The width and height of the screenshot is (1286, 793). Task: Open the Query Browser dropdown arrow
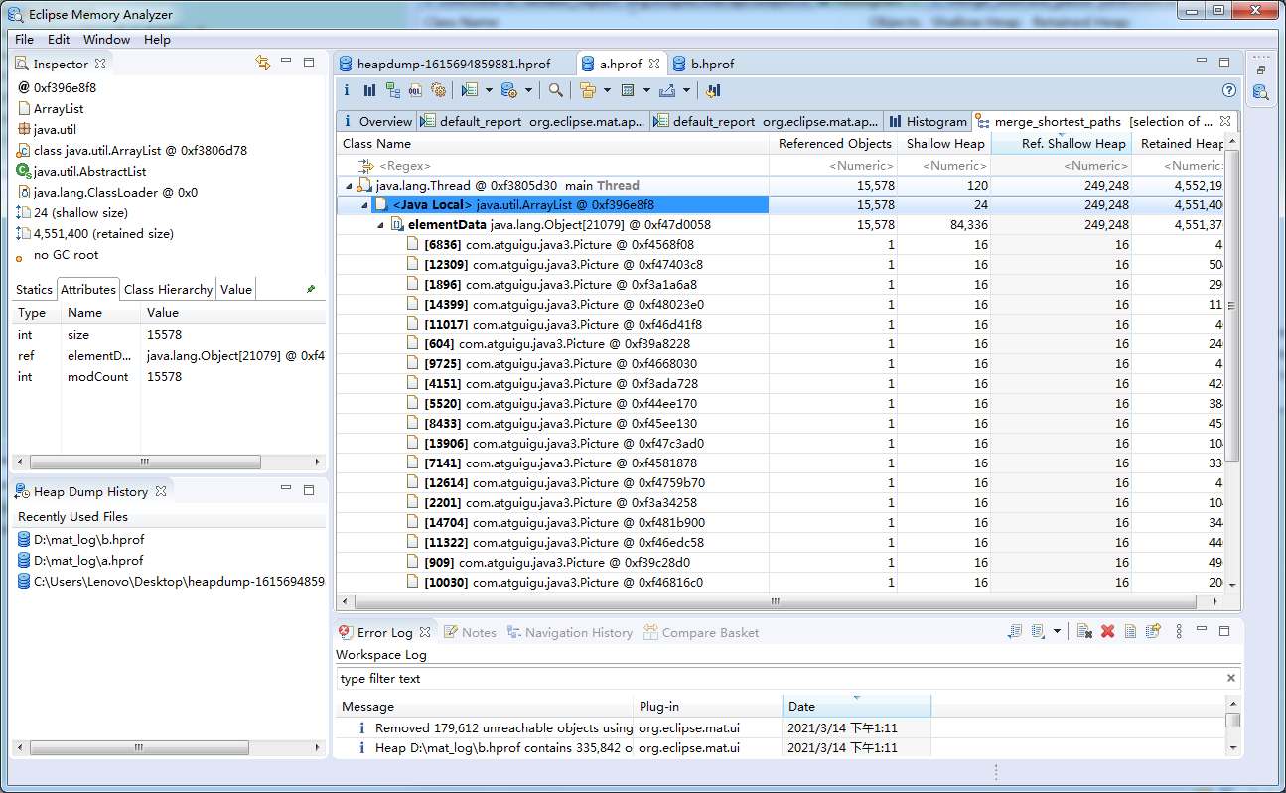click(x=528, y=90)
